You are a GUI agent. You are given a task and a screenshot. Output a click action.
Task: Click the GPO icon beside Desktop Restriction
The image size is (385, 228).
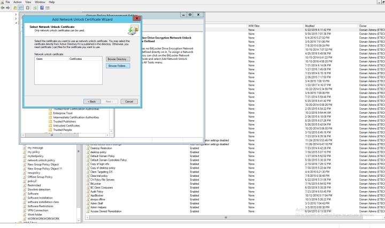point(88,148)
